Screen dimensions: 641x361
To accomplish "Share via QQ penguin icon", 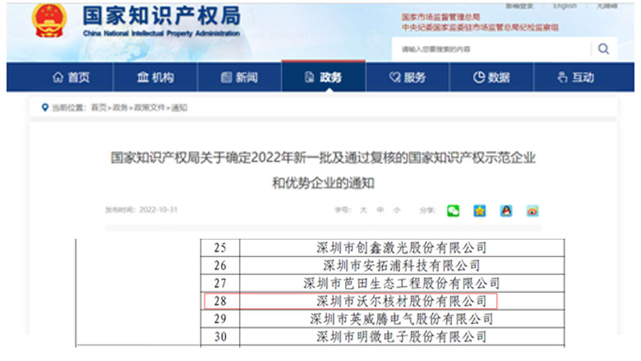I will coord(506,211).
